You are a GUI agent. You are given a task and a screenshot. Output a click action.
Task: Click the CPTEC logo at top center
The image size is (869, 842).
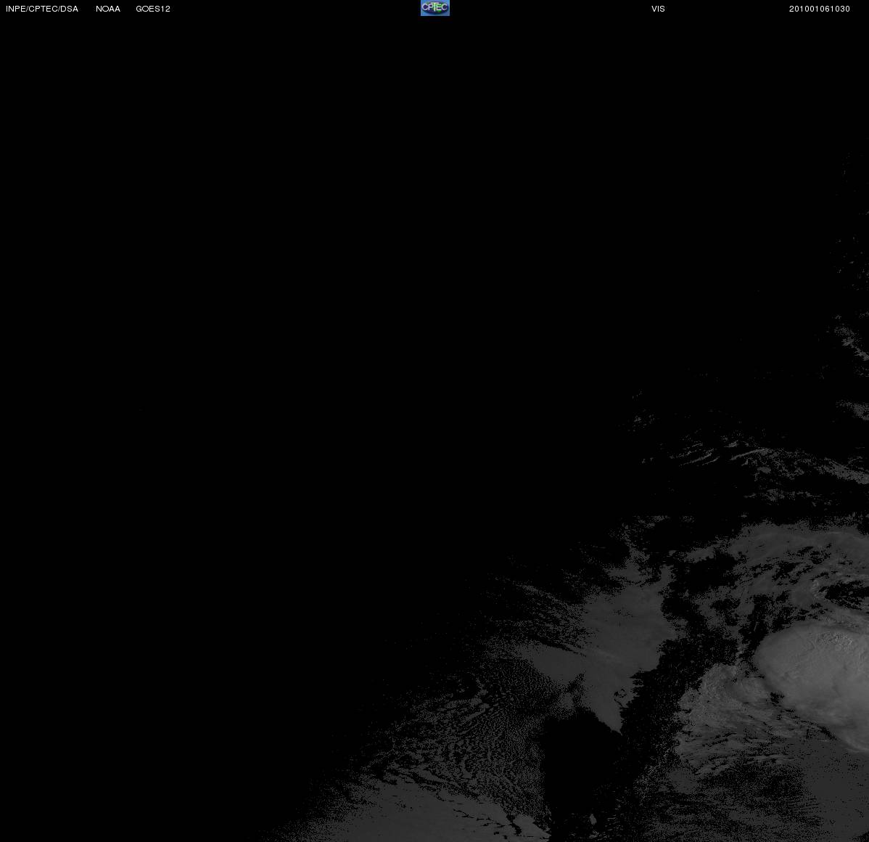(435, 8)
